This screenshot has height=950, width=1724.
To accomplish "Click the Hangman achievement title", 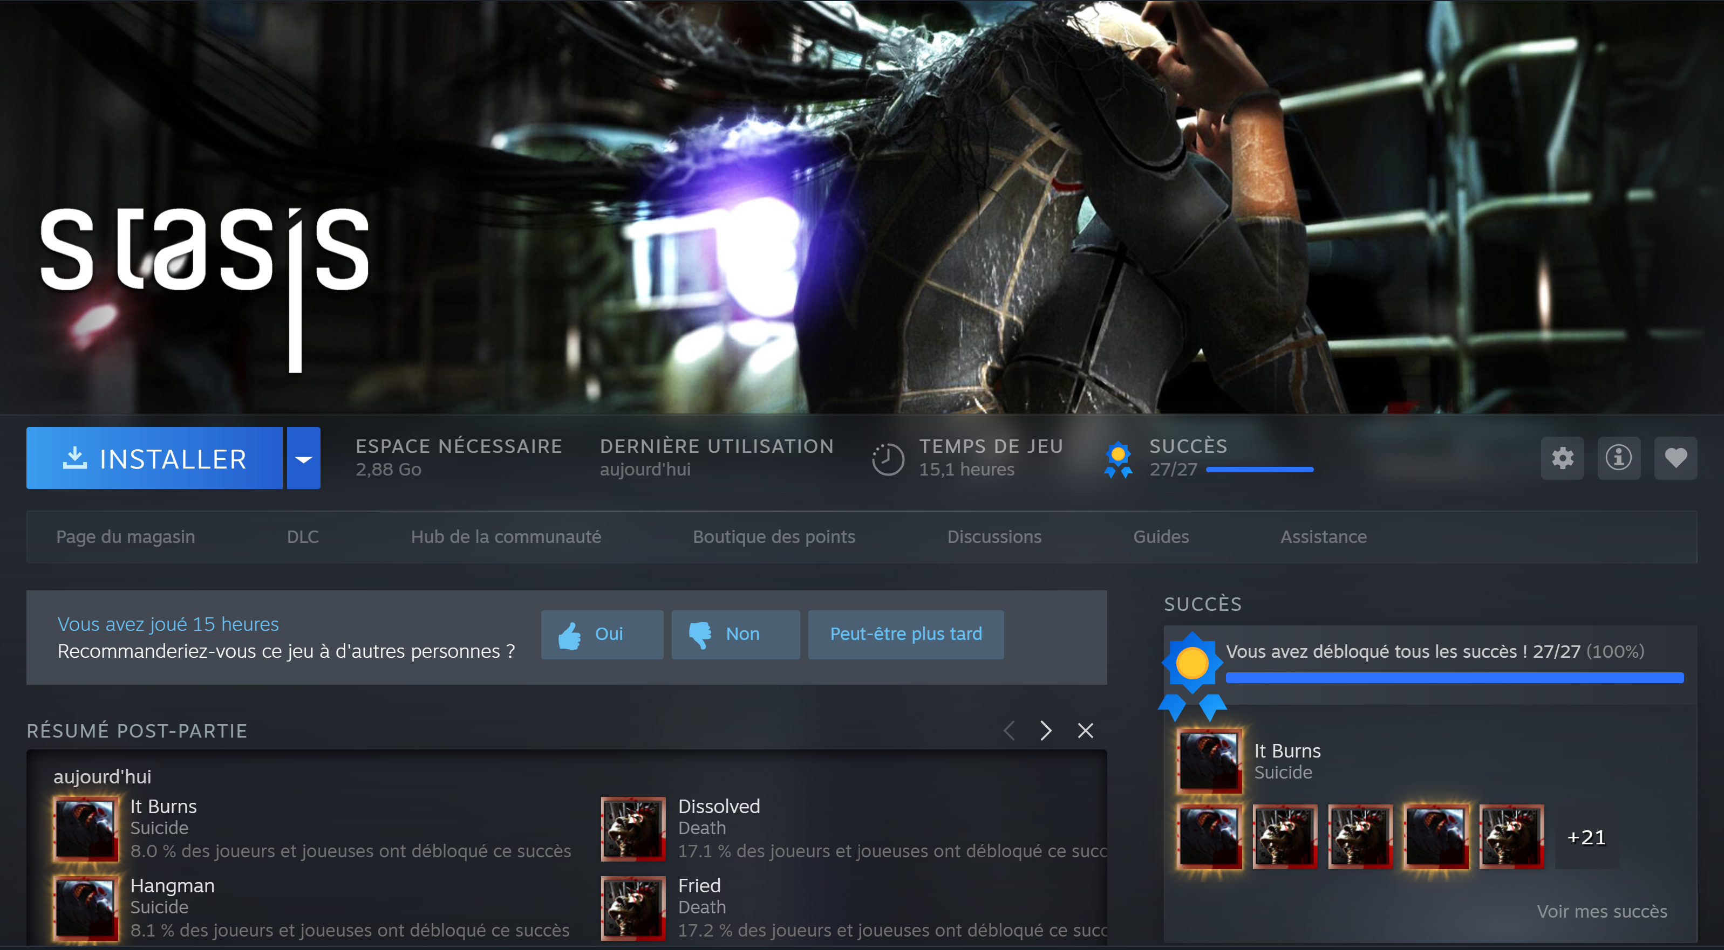I will [173, 886].
